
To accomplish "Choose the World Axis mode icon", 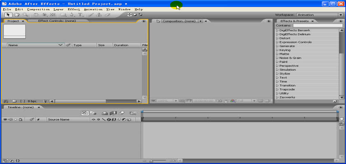I will pyautogui.click(x=135, y=15).
